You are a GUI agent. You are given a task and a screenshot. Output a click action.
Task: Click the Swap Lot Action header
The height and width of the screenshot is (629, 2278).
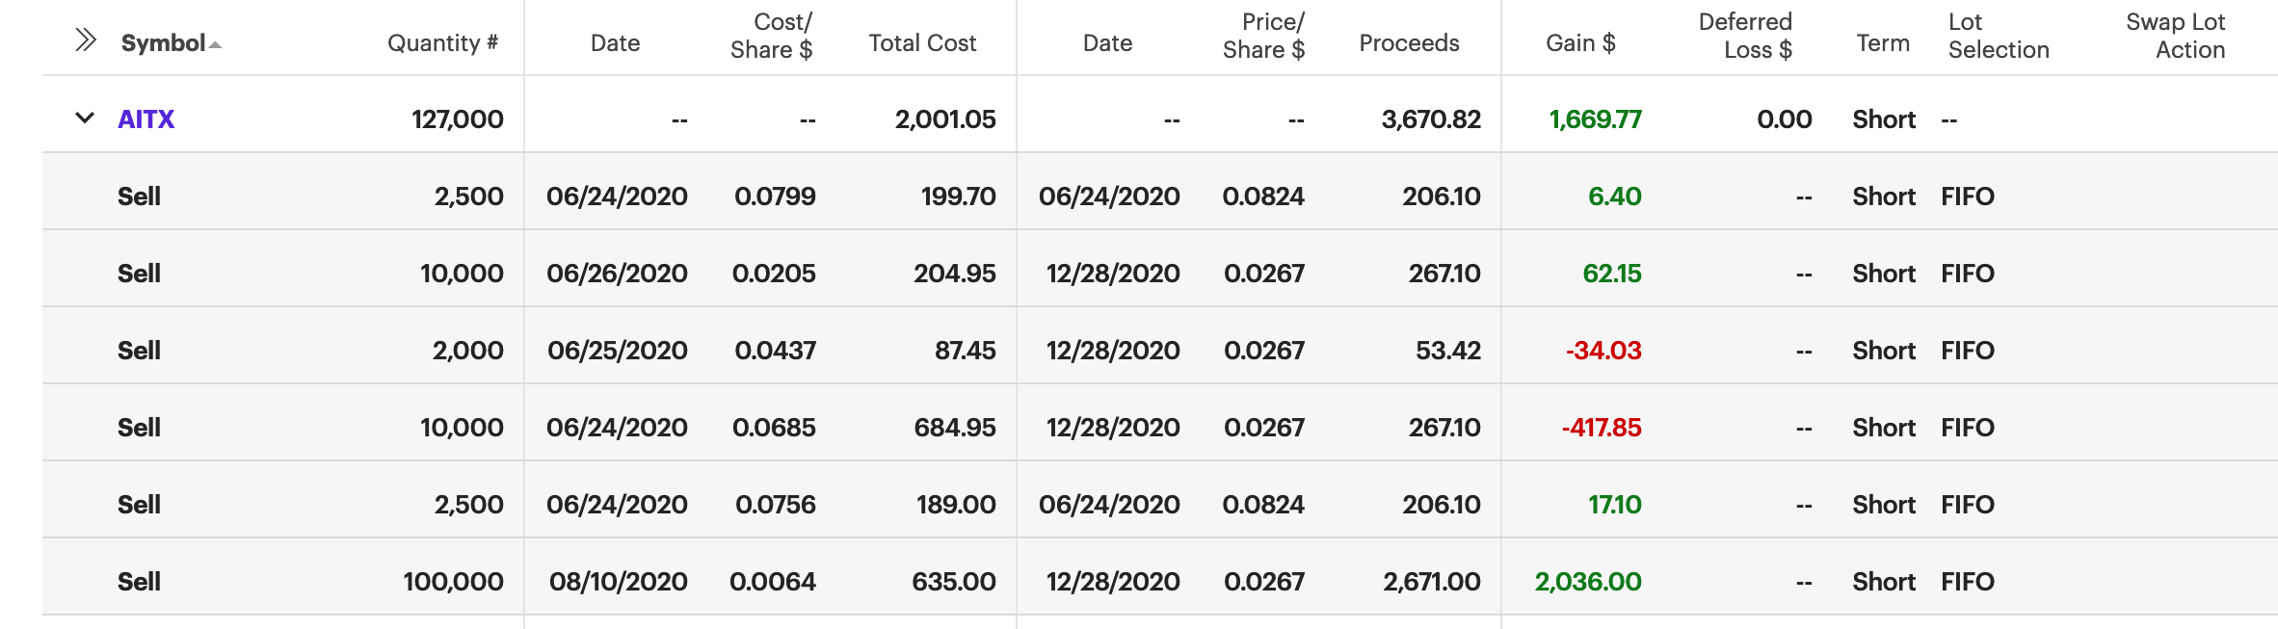(x=2175, y=36)
